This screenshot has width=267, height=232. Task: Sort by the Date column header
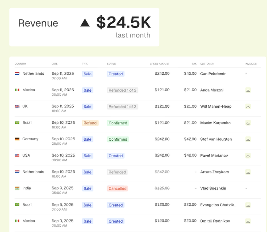click(54, 64)
